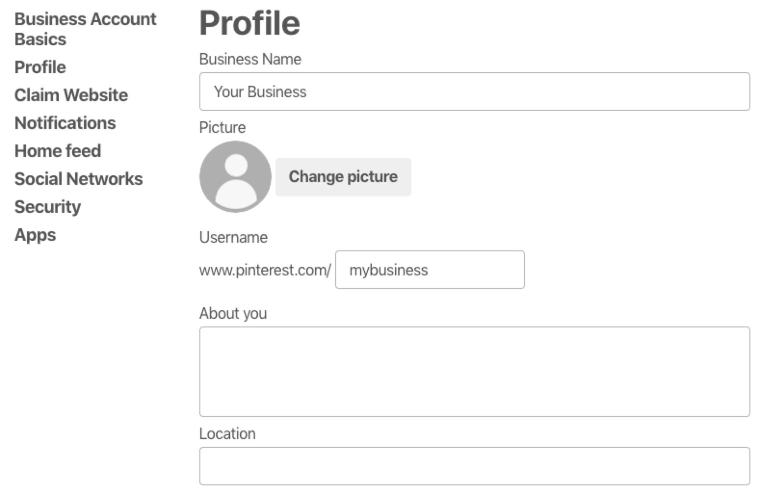The height and width of the screenshot is (495, 760).
Task: Navigate to the Apps settings section
Action: 35,235
